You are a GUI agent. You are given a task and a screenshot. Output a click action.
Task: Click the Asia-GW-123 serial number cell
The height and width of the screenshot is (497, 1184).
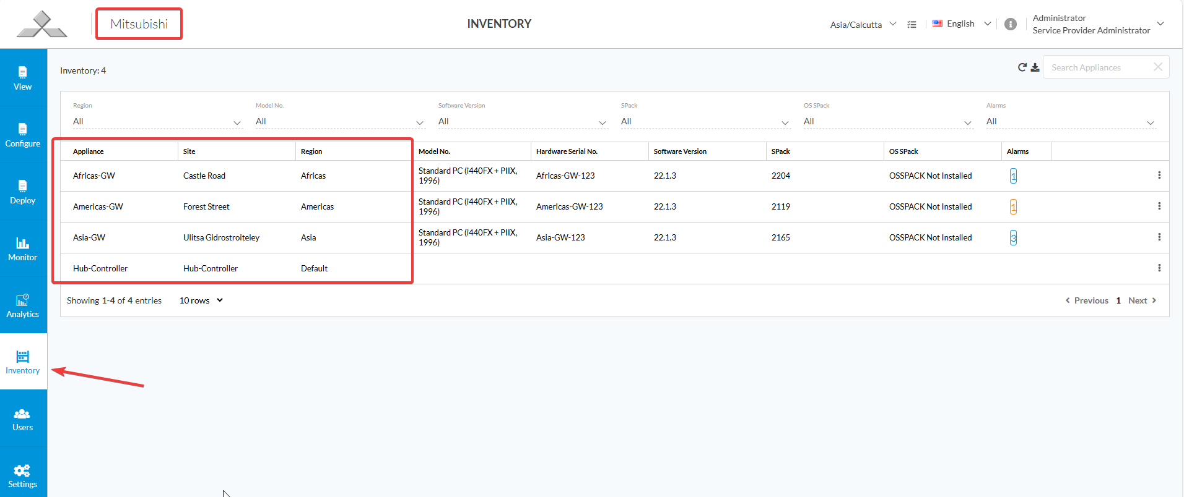560,237
